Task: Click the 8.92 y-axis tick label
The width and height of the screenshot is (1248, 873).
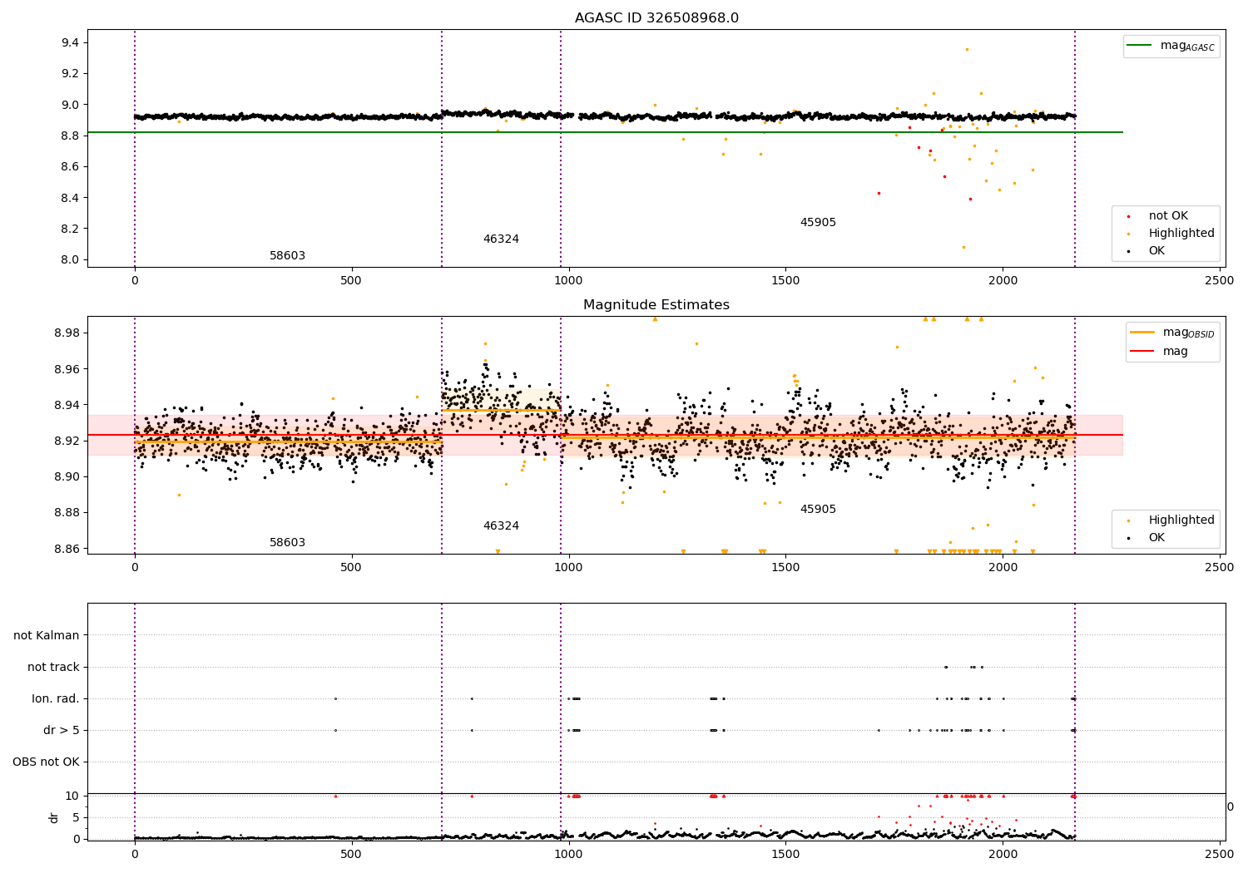Action: (x=67, y=441)
